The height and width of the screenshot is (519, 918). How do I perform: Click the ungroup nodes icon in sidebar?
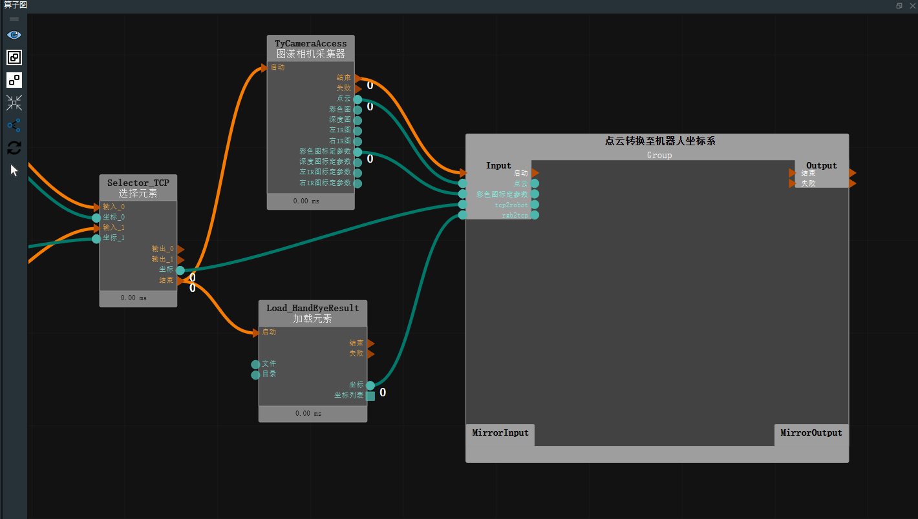tap(14, 80)
